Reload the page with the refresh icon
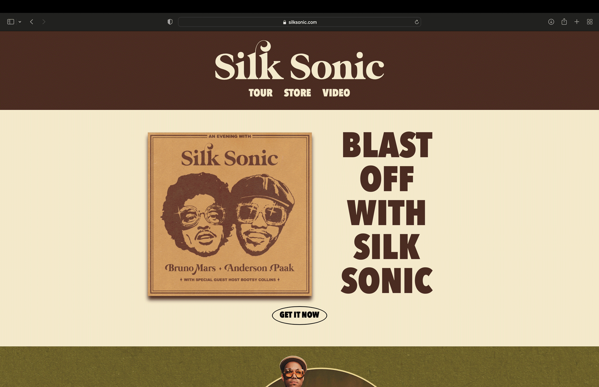 click(x=416, y=22)
